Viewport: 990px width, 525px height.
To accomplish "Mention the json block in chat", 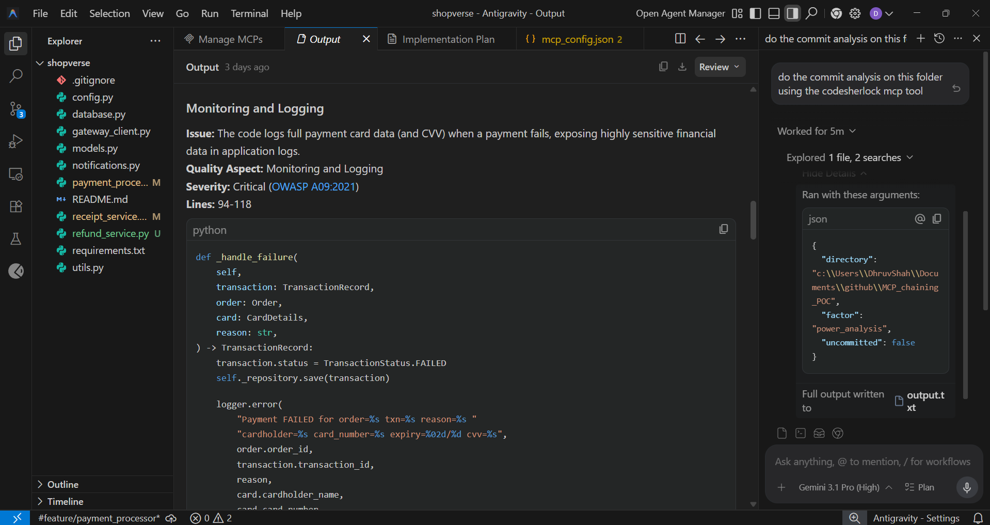I will 920,219.
